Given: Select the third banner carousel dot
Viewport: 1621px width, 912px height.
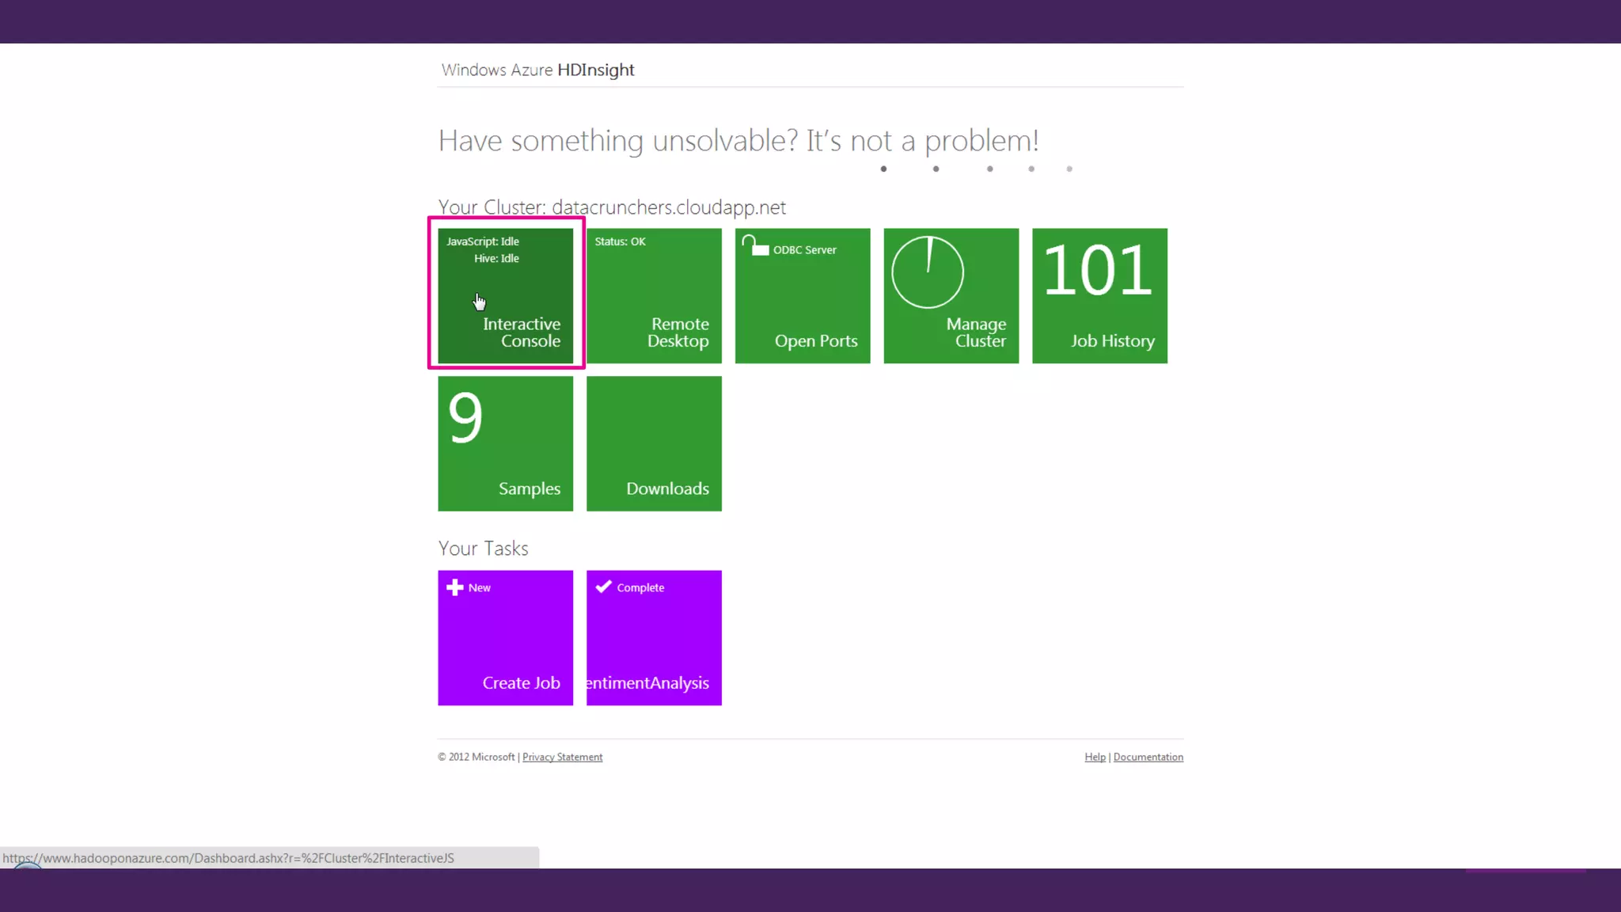Looking at the screenshot, I should click(x=989, y=169).
